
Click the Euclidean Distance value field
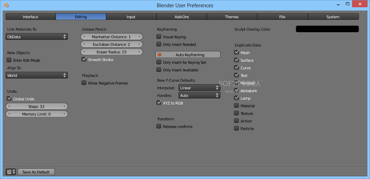(x=111, y=44)
